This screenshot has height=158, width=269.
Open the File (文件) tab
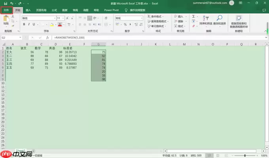click(6, 10)
